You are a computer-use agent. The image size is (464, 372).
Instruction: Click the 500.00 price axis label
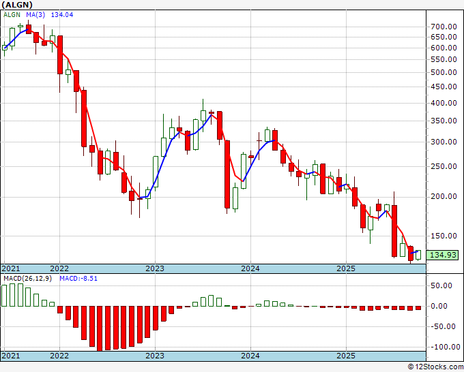(x=444, y=72)
